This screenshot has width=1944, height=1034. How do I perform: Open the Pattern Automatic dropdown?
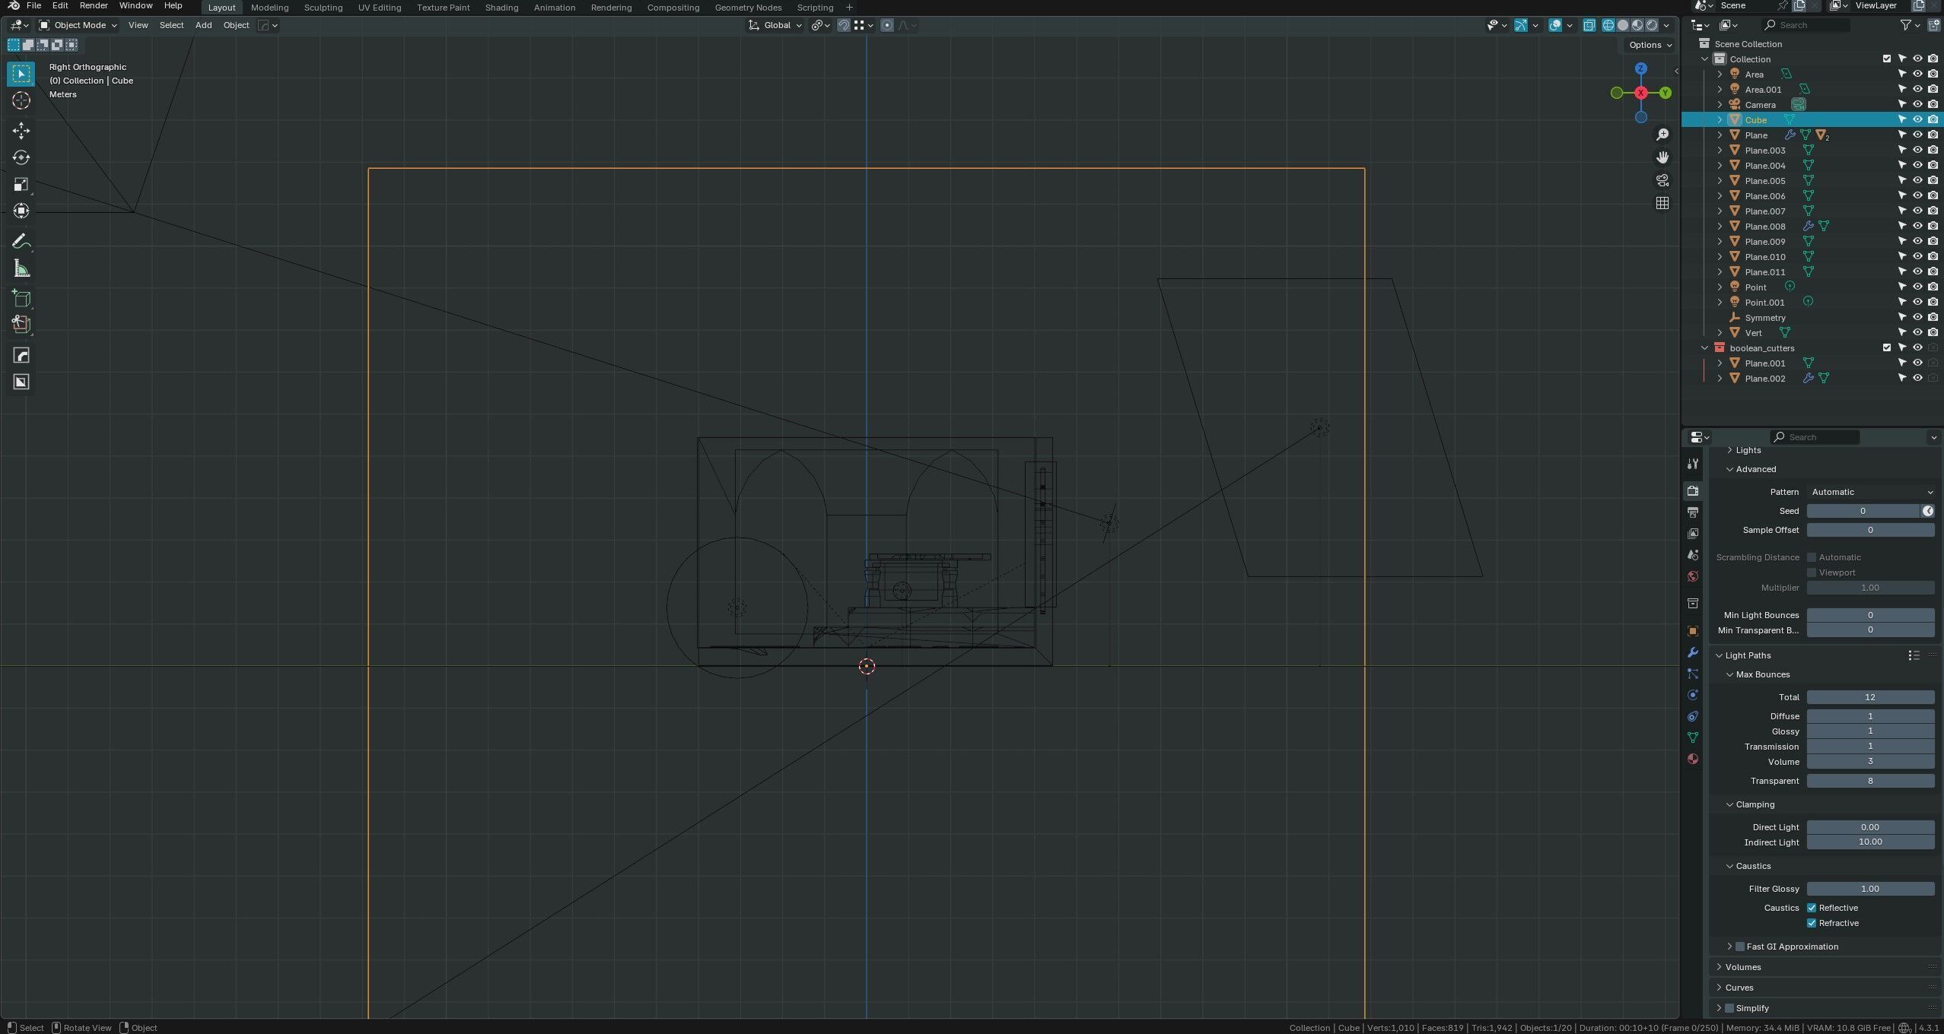point(1870,492)
